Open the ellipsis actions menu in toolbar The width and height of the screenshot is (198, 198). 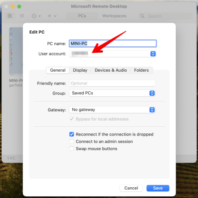coord(36,16)
